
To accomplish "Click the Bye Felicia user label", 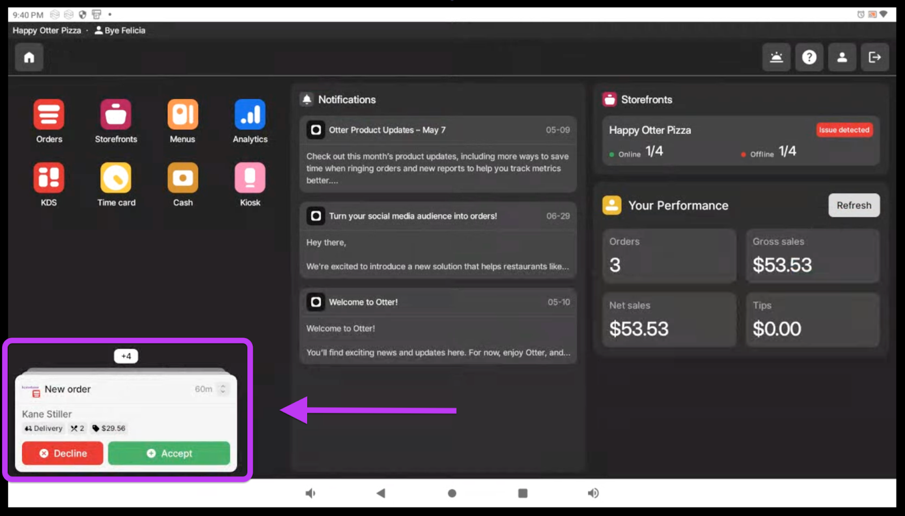I will [x=120, y=31].
